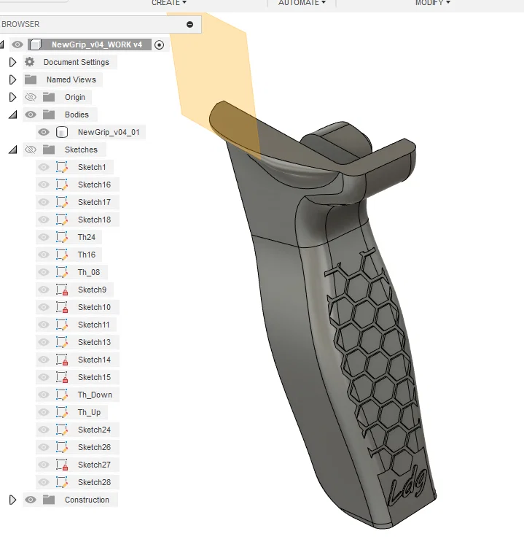Open the AUTOMATE dropdown menu
The width and height of the screenshot is (524, 558).
click(302, 3)
